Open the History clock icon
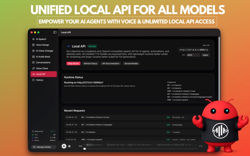This screenshot has height=156, width=250. (x=33, y=80)
